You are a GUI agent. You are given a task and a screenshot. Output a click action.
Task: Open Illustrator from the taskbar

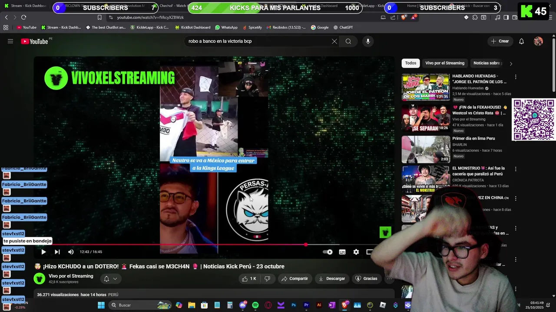point(319,305)
